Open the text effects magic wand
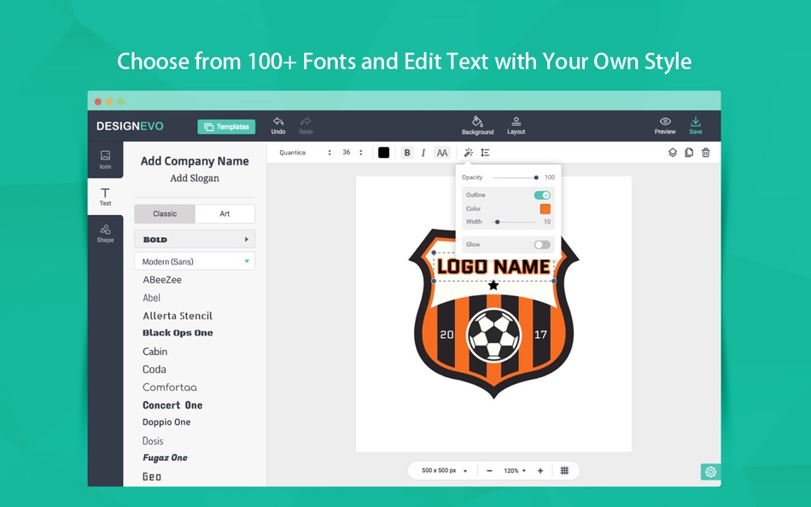Viewport: 811px width, 507px height. click(x=468, y=153)
